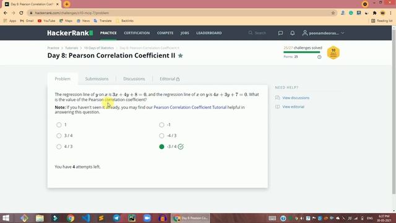The height and width of the screenshot is (223, 396).
Task: Open the Apps bookmark shortcut
Action: point(10,20)
